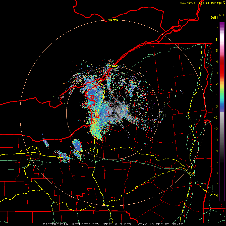Click the legend value 2 label
The width and height of the screenshot is (226, 226).
click(x=217, y=84)
